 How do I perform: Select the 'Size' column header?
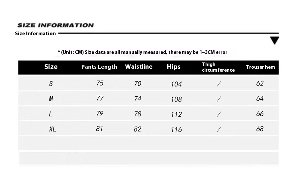click(x=51, y=67)
